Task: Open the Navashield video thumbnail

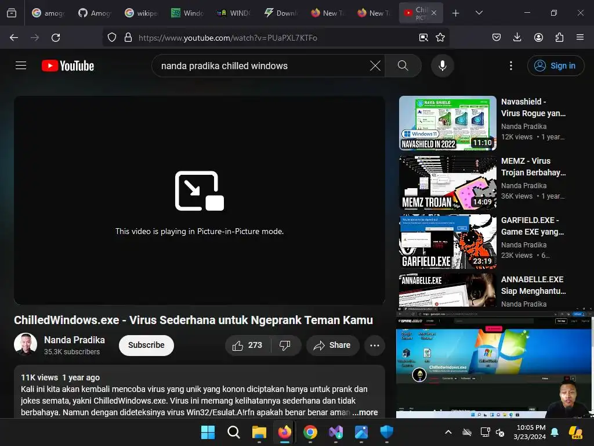Action: (447, 123)
